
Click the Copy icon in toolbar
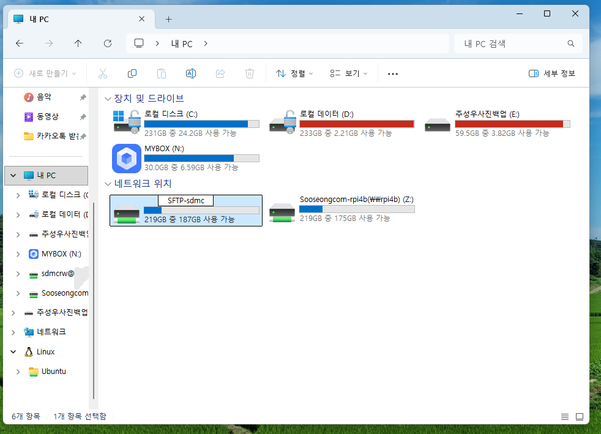[x=132, y=73]
